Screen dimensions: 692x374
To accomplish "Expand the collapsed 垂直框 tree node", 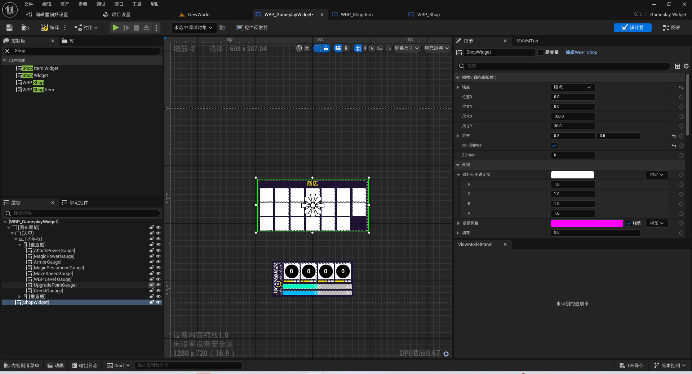I will (x=19, y=297).
